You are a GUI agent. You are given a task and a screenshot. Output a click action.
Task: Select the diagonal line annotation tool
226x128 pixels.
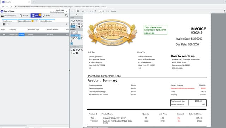click(71, 53)
